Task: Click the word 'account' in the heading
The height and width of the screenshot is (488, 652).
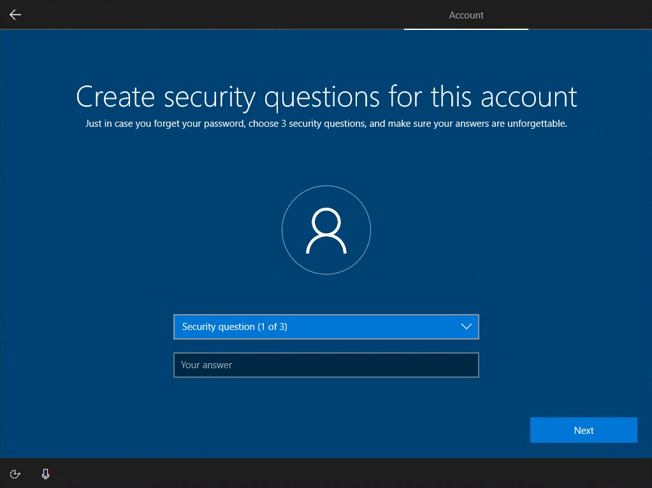Action: point(528,97)
